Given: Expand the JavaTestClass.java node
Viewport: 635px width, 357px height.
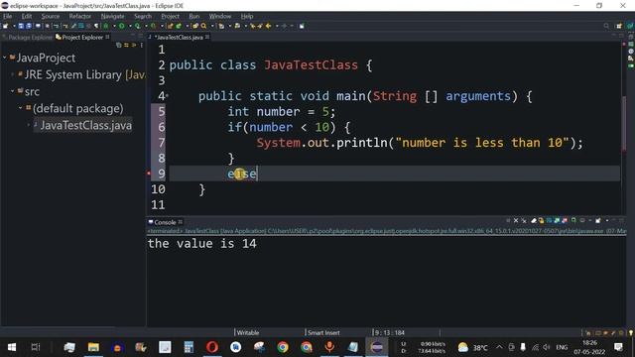Looking at the screenshot, I should coord(29,125).
